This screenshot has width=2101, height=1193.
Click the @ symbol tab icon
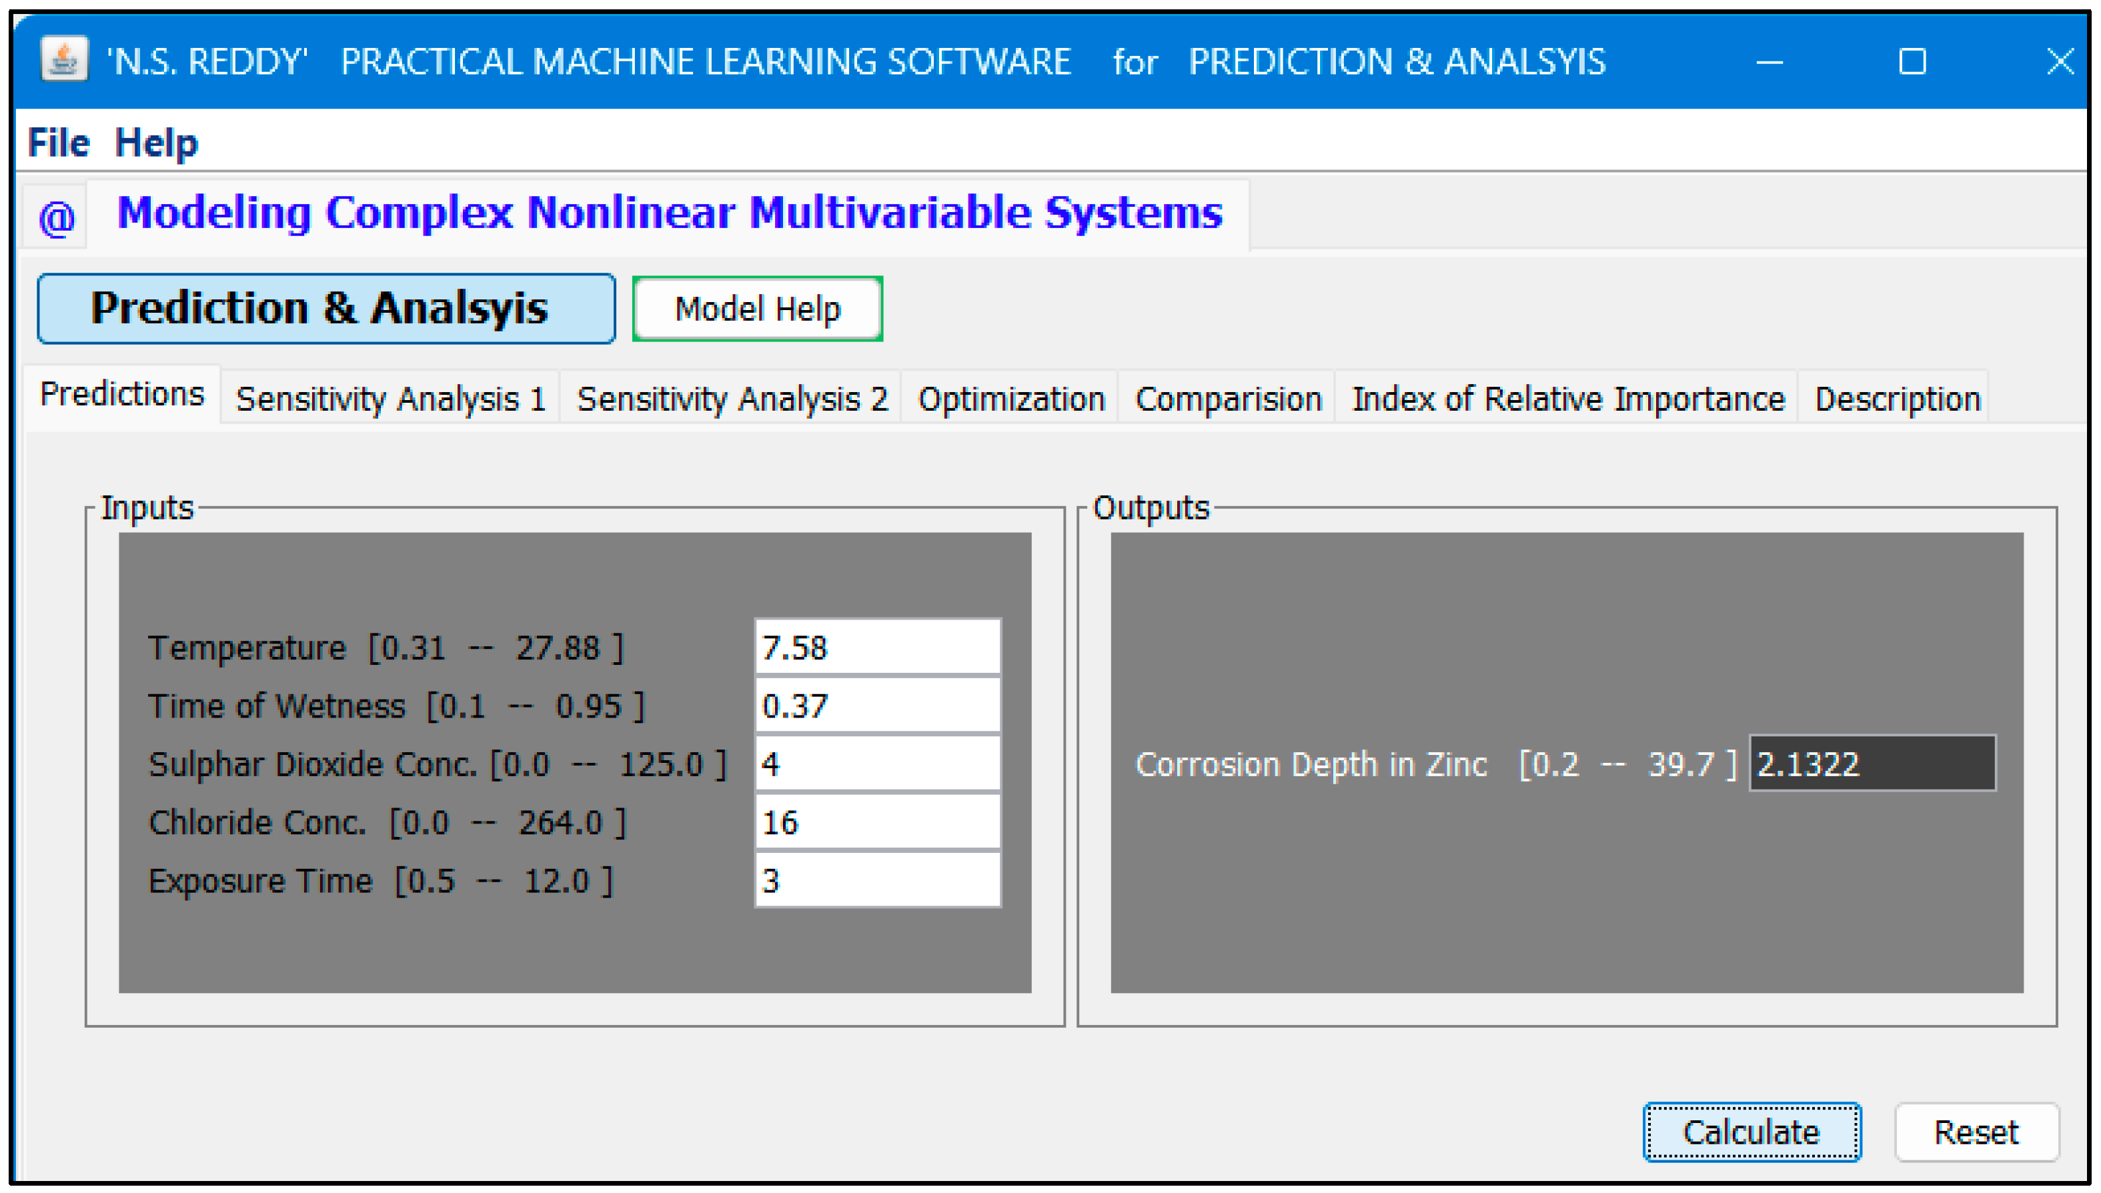tap(57, 218)
